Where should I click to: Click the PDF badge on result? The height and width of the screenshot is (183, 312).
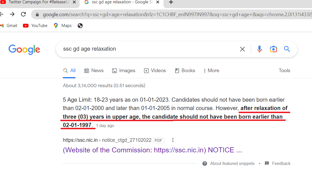(158, 140)
